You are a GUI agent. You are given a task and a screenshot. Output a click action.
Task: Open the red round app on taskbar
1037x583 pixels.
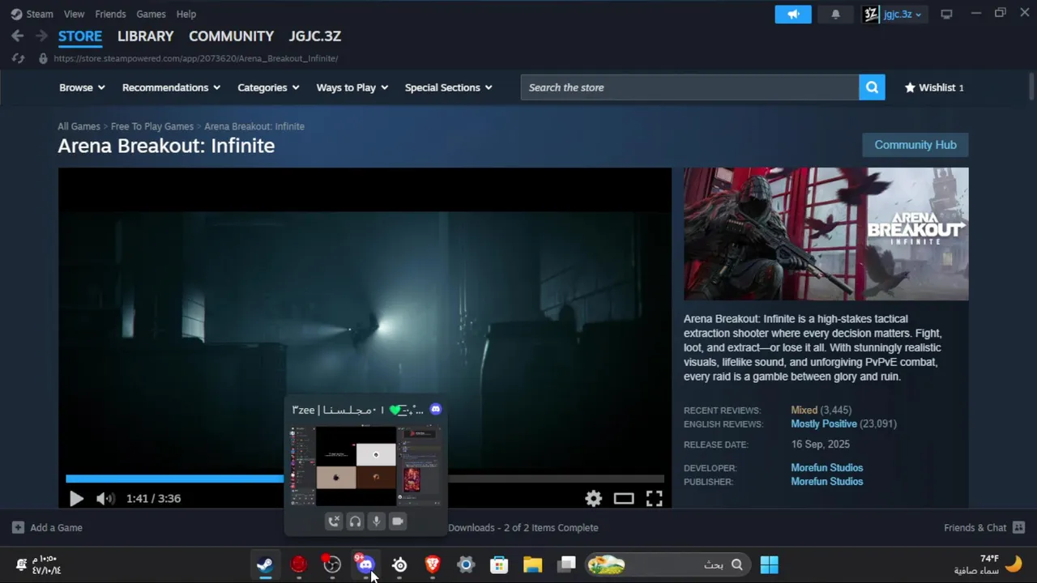(x=299, y=564)
